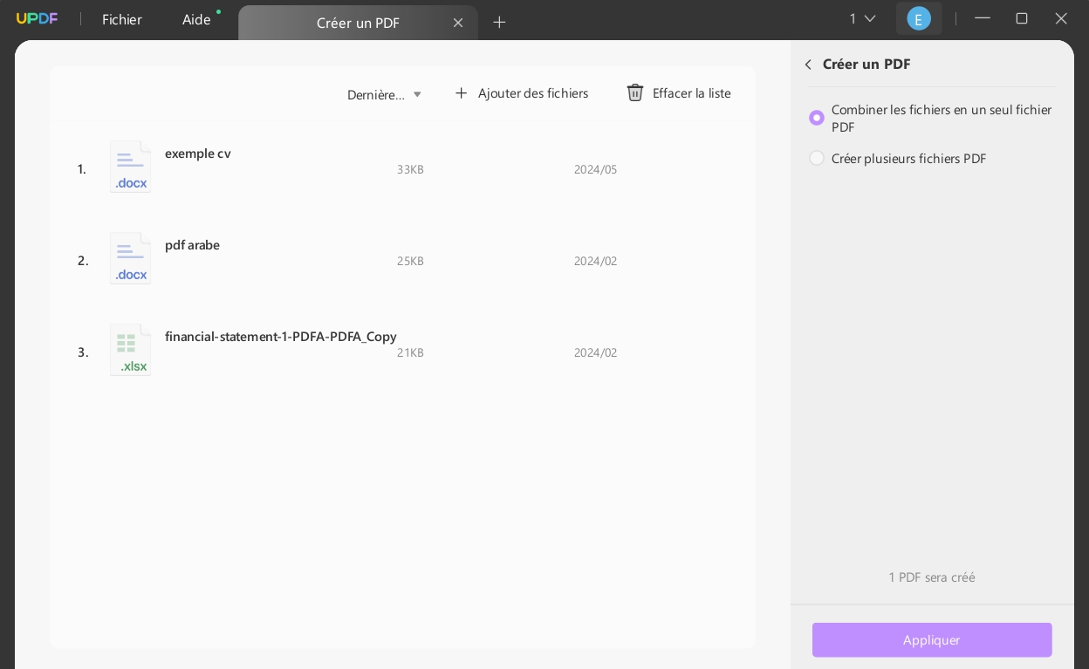The height and width of the screenshot is (669, 1089).
Task: Click the trash icon to clear list
Action: pyautogui.click(x=635, y=92)
